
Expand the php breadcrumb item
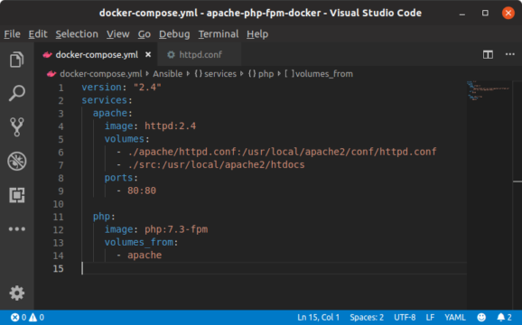pos(261,74)
